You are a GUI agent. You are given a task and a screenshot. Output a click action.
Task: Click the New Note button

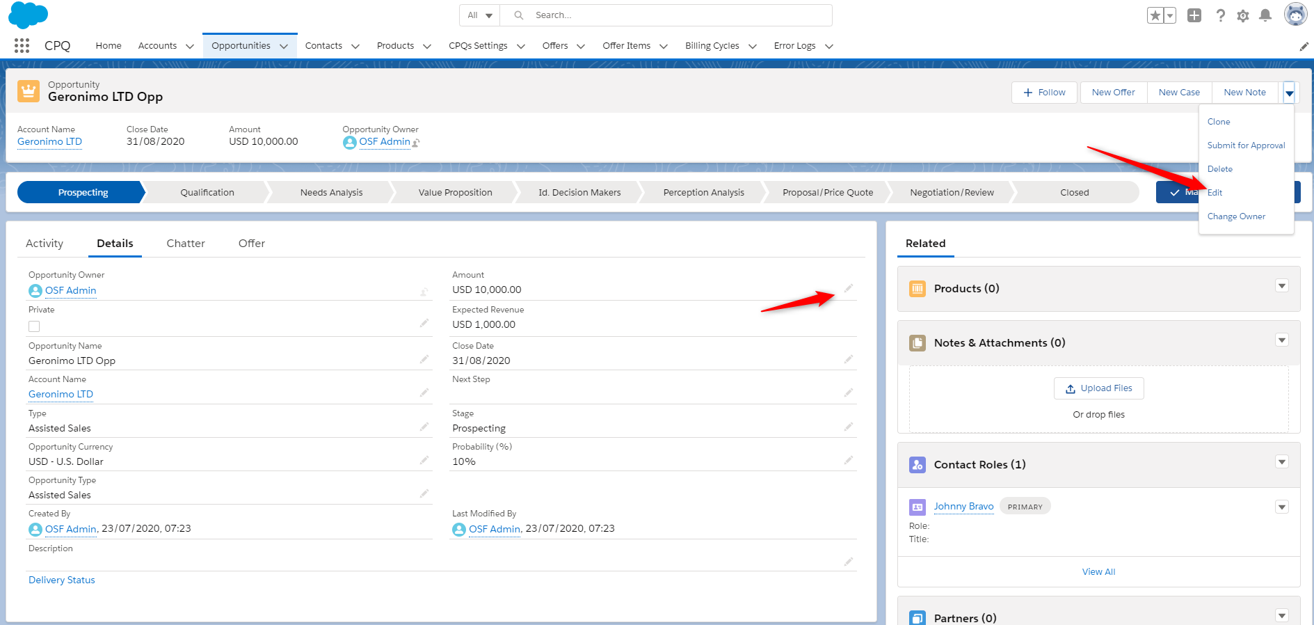pos(1244,93)
